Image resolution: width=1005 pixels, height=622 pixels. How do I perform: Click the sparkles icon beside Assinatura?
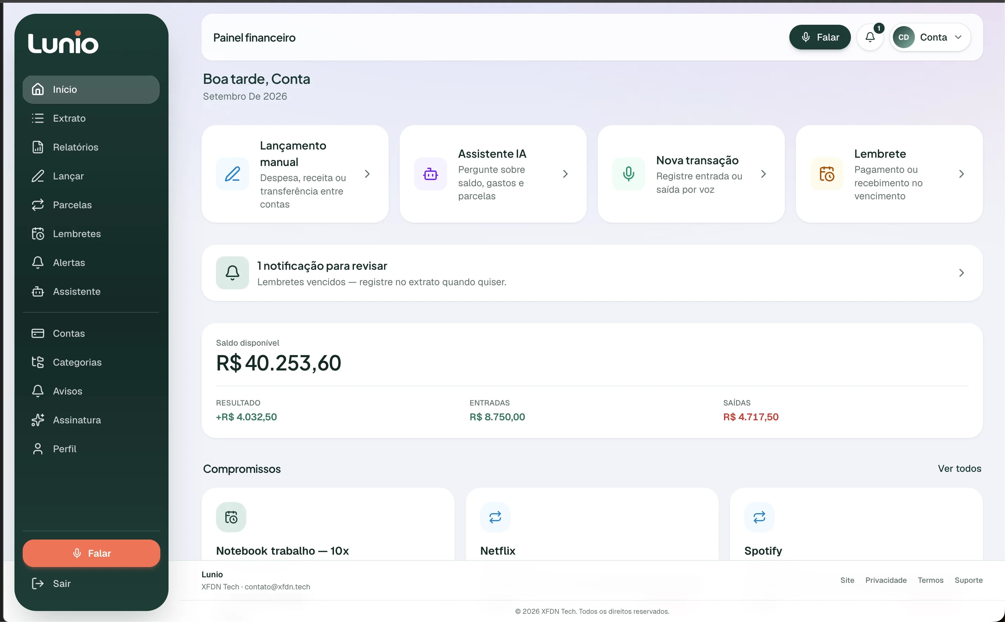coord(38,420)
